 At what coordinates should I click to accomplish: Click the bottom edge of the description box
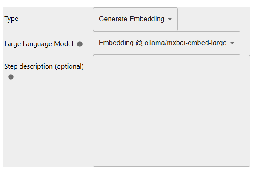(x=171, y=166)
